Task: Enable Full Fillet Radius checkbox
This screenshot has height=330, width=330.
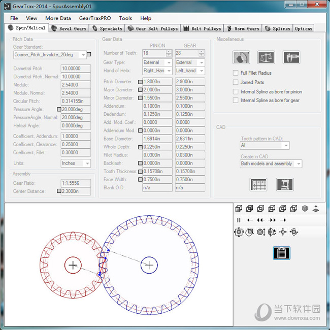Action: 236,73
